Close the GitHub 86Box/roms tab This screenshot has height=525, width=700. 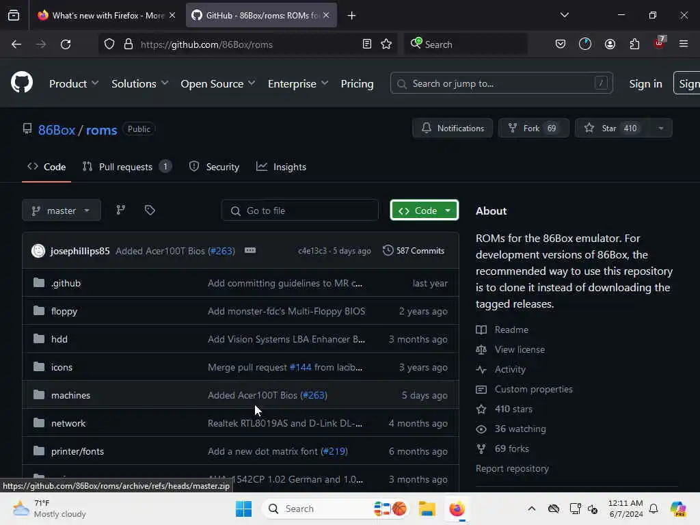(326, 15)
